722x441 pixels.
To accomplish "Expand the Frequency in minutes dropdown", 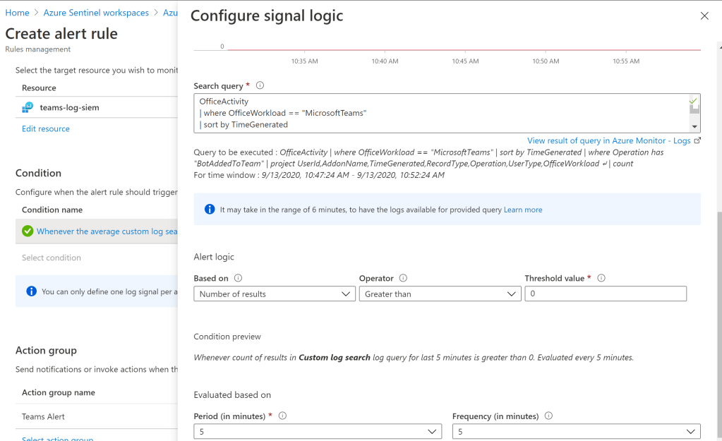I will click(576, 431).
